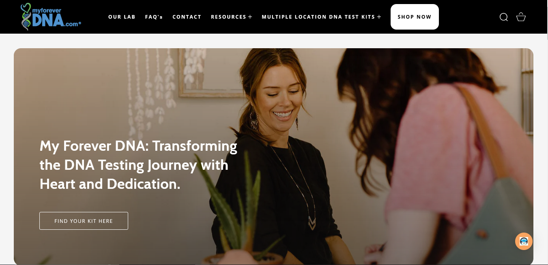Expand the RESOURCES menu

coord(232,17)
